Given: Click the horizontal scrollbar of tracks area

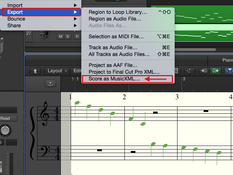Looking at the screenshot, I should pyautogui.click(x=195, y=50).
